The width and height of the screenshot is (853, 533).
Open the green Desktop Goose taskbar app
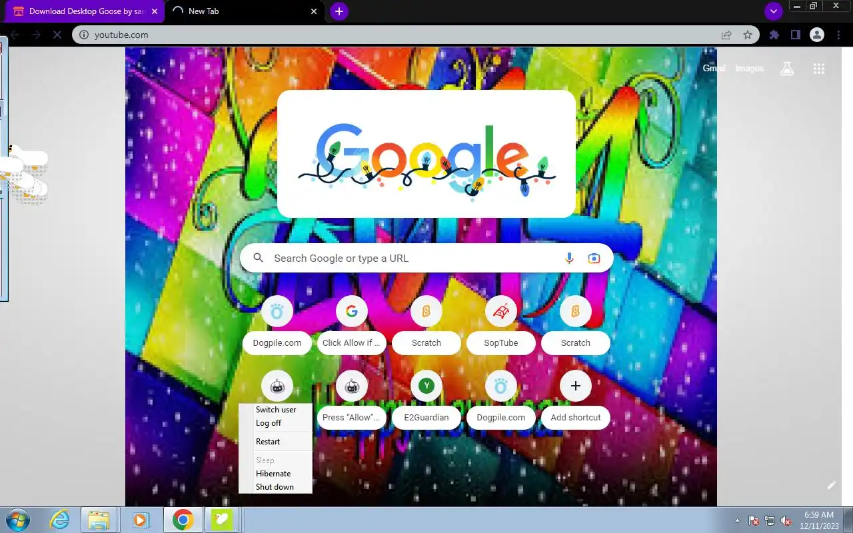click(222, 520)
